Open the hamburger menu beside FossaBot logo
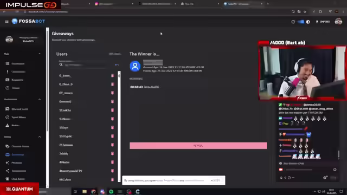Image resolution: width=347 pixels, height=195 pixels. 7,22
